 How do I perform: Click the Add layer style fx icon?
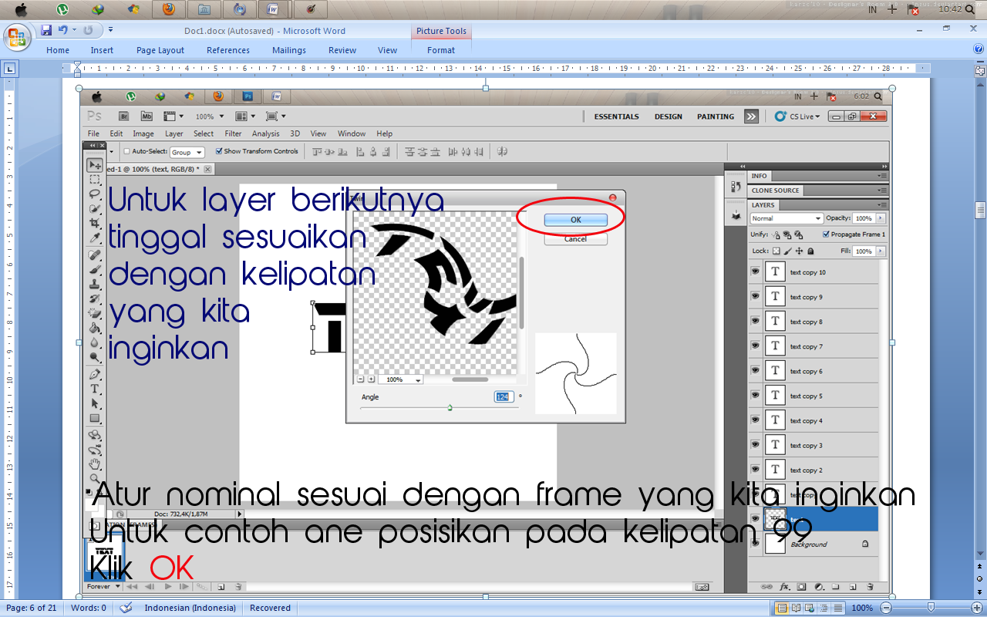[783, 587]
